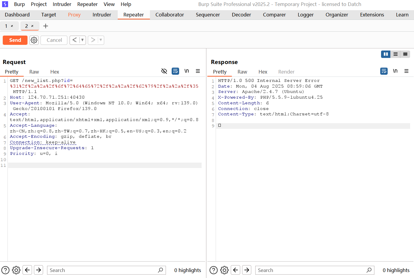Screen dimensions: 414x278
Task: Toggle line wrap icon in Response panel
Action: click(384, 71)
